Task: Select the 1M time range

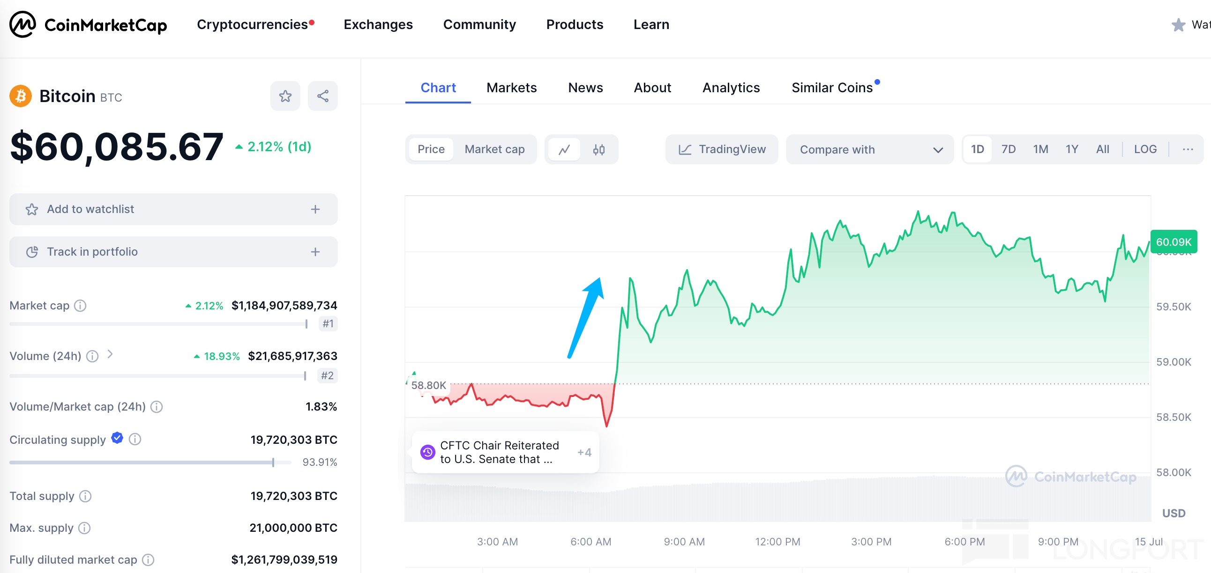Action: click(1040, 149)
